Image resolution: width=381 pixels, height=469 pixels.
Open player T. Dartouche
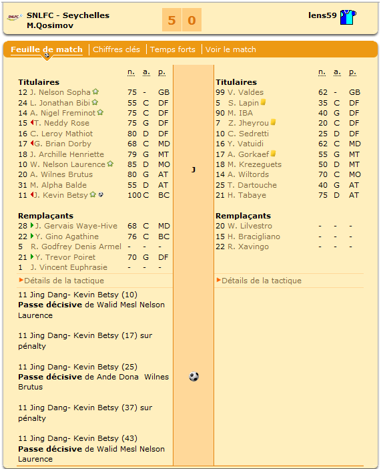252,185
